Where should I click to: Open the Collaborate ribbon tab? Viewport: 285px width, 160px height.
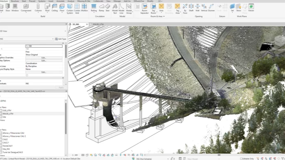pos(98,1)
